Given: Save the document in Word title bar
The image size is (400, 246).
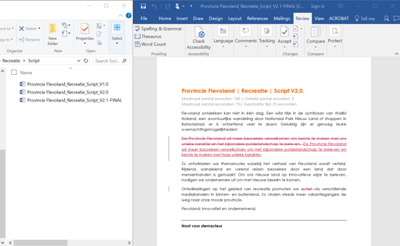Looking at the screenshot, I should [x=143, y=6].
